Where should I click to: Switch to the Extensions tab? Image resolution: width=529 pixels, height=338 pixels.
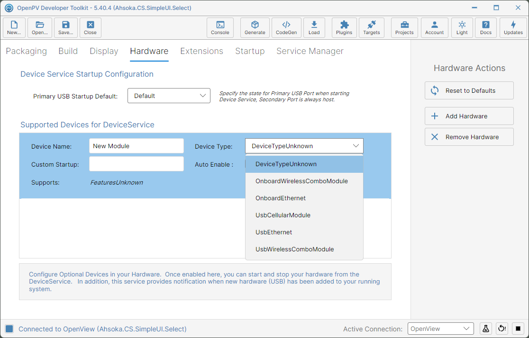[x=202, y=51]
